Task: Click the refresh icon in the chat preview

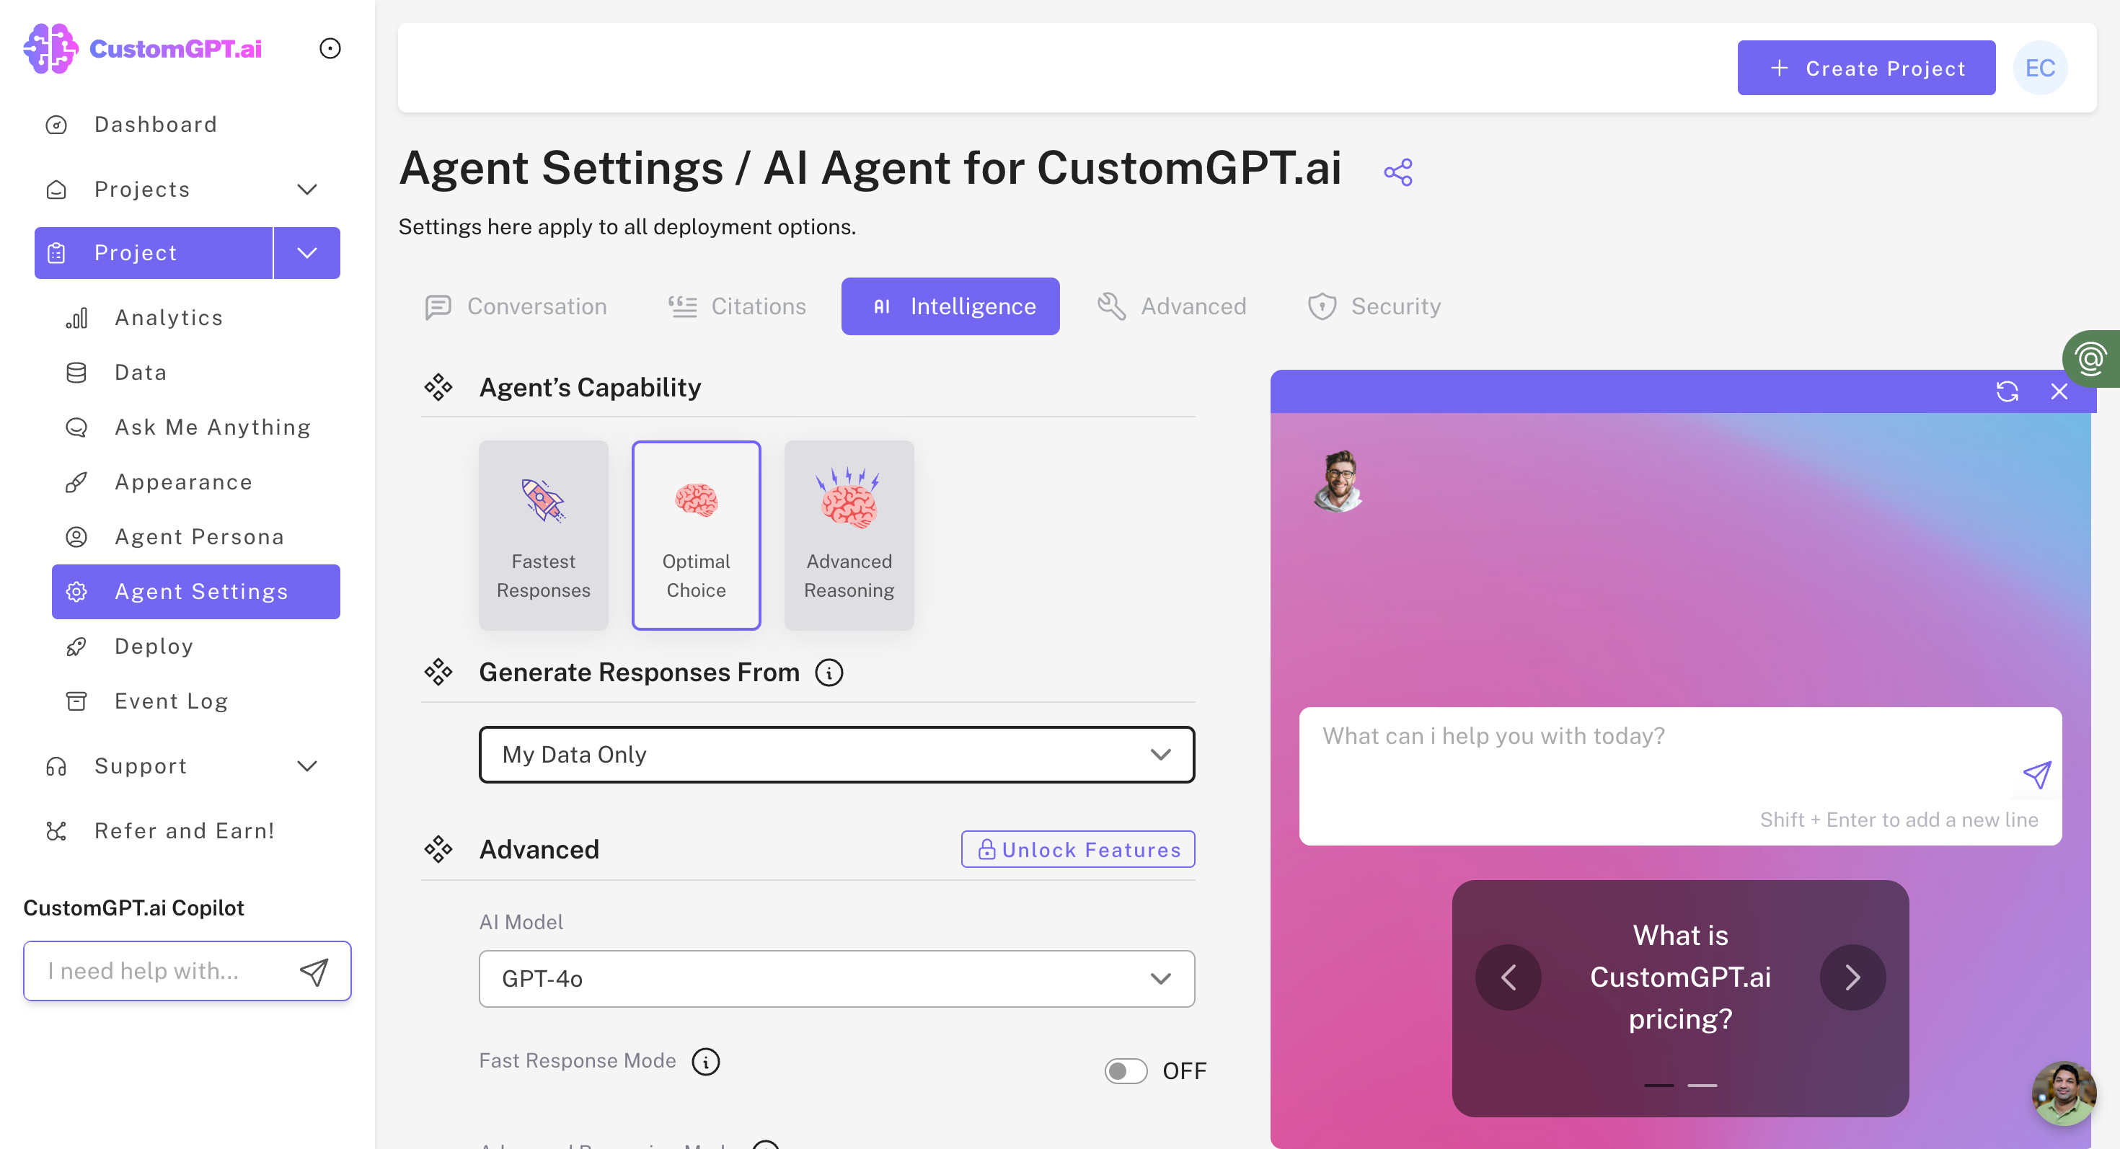Action: (2008, 391)
